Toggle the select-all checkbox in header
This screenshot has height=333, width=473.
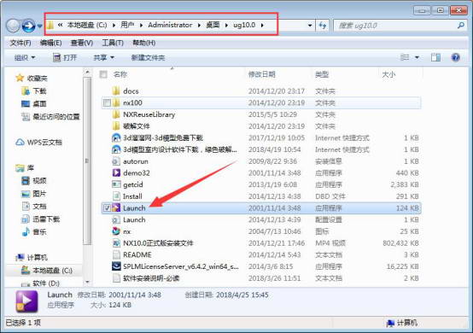[103, 74]
